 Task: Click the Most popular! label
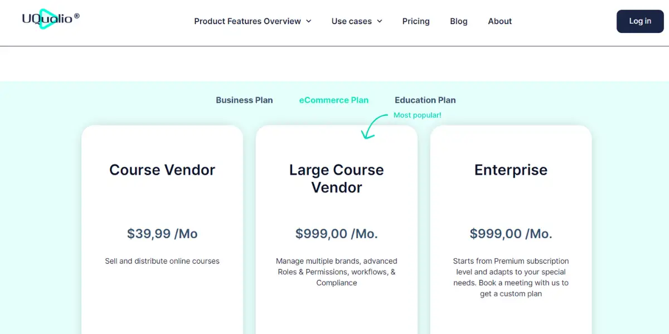tap(418, 115)
